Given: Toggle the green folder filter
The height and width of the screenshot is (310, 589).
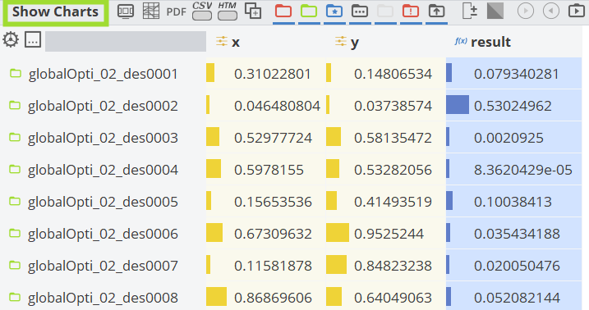Looking at the screenshot, I should pyautogui.click(x=309, y=11).
